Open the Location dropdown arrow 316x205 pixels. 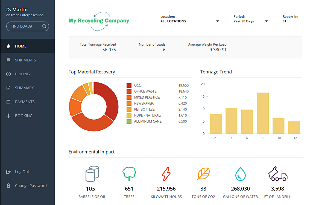(217, 21)
